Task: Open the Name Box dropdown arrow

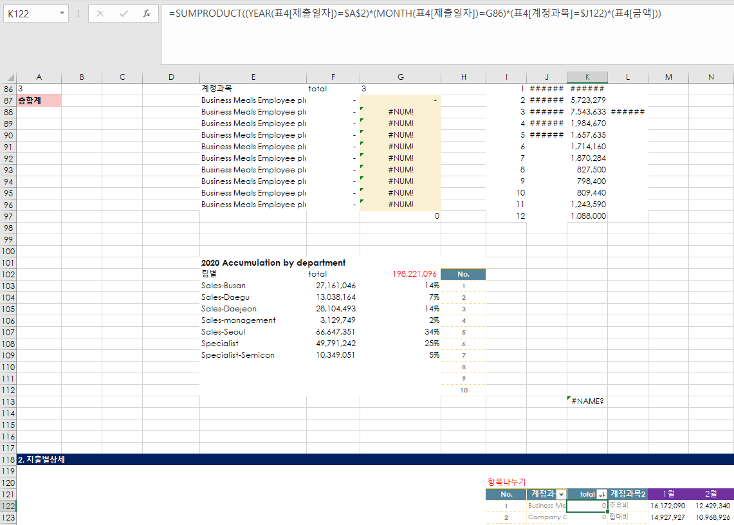Action: (62, 13)
